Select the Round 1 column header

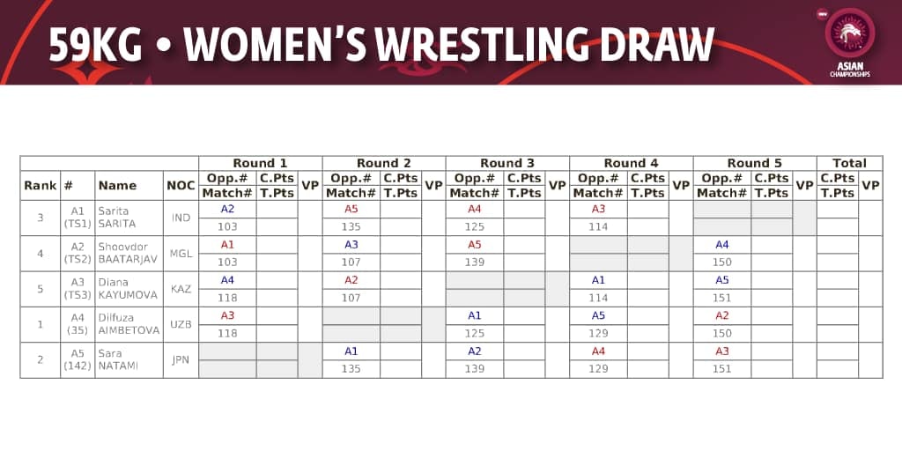[260, 163]
